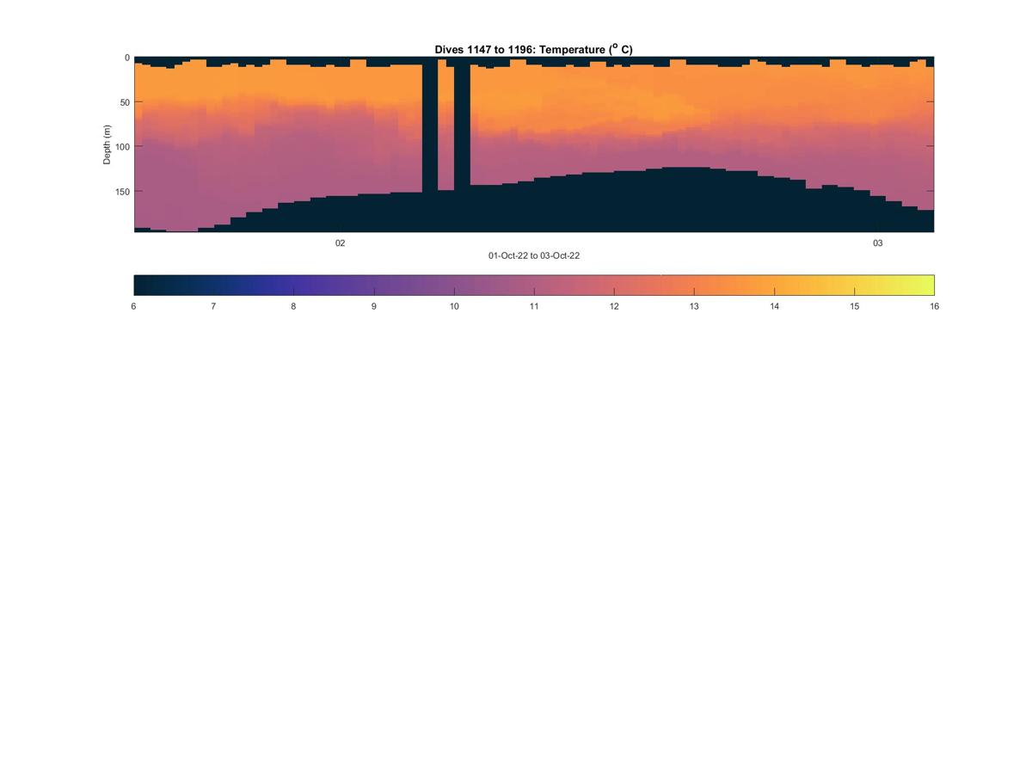The width and height of the screenshot is (1032, 761).
Task: Click the temperature colorbar gradient
Action: pos(534,285)
